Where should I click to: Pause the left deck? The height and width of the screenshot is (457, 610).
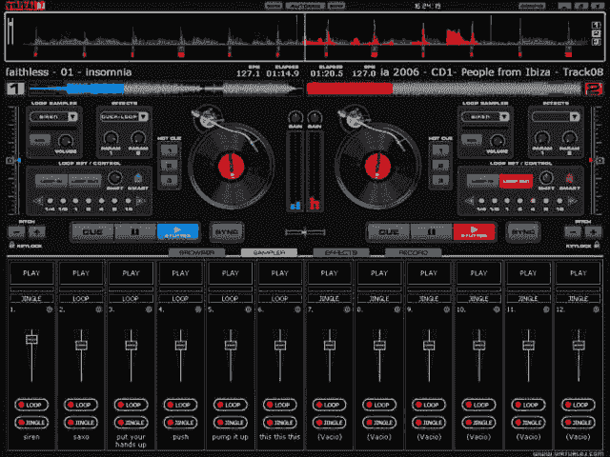coord(135,232)
